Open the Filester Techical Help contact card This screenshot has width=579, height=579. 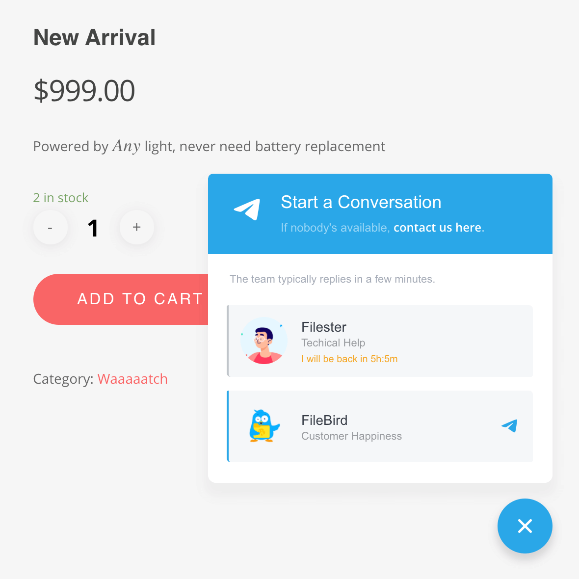point(380,341)
